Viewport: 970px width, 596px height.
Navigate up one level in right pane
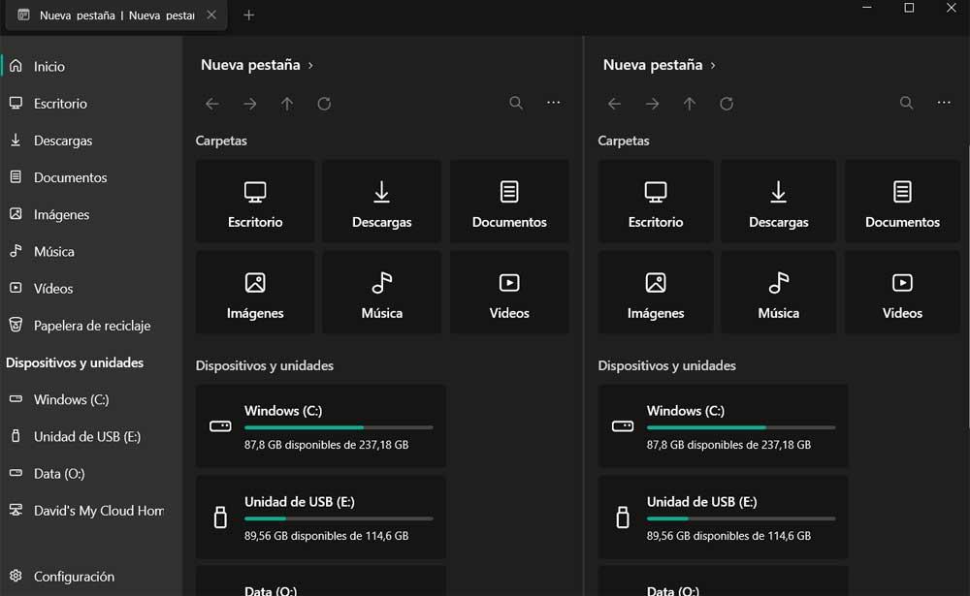[689, 104]
